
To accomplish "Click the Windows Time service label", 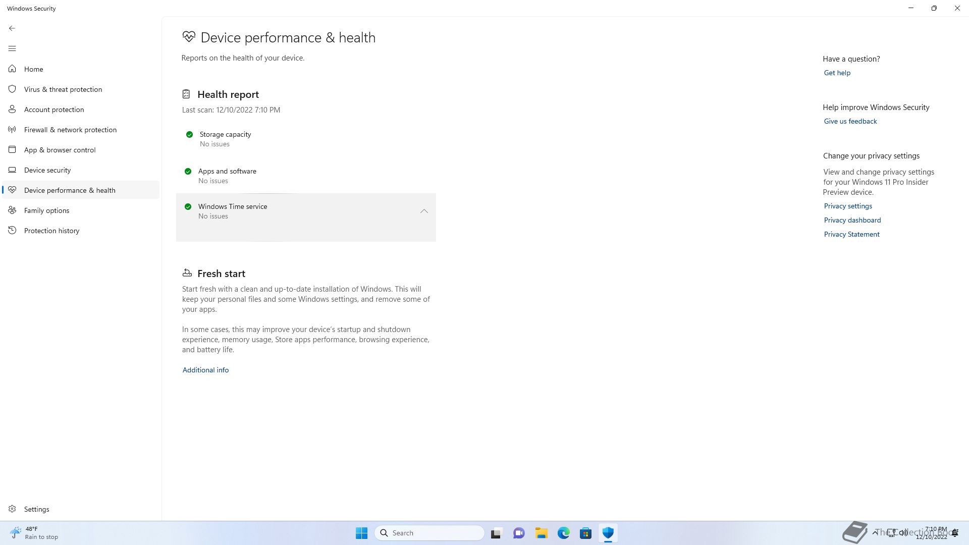I will (x=233, y=206).
